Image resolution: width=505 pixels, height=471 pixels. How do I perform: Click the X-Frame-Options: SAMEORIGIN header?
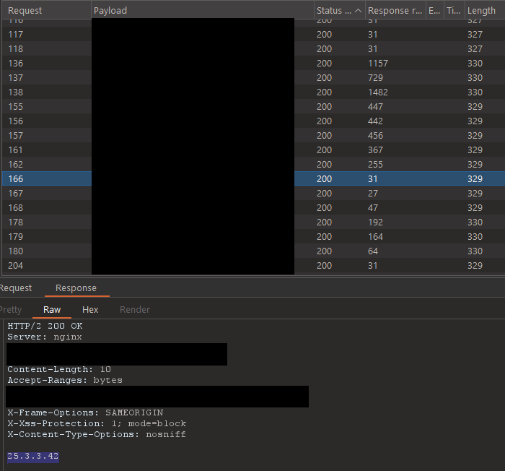click(x=85, y=412)
